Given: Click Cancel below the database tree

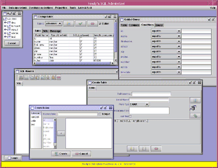Looking at the screenshot, I should [12, 43].
